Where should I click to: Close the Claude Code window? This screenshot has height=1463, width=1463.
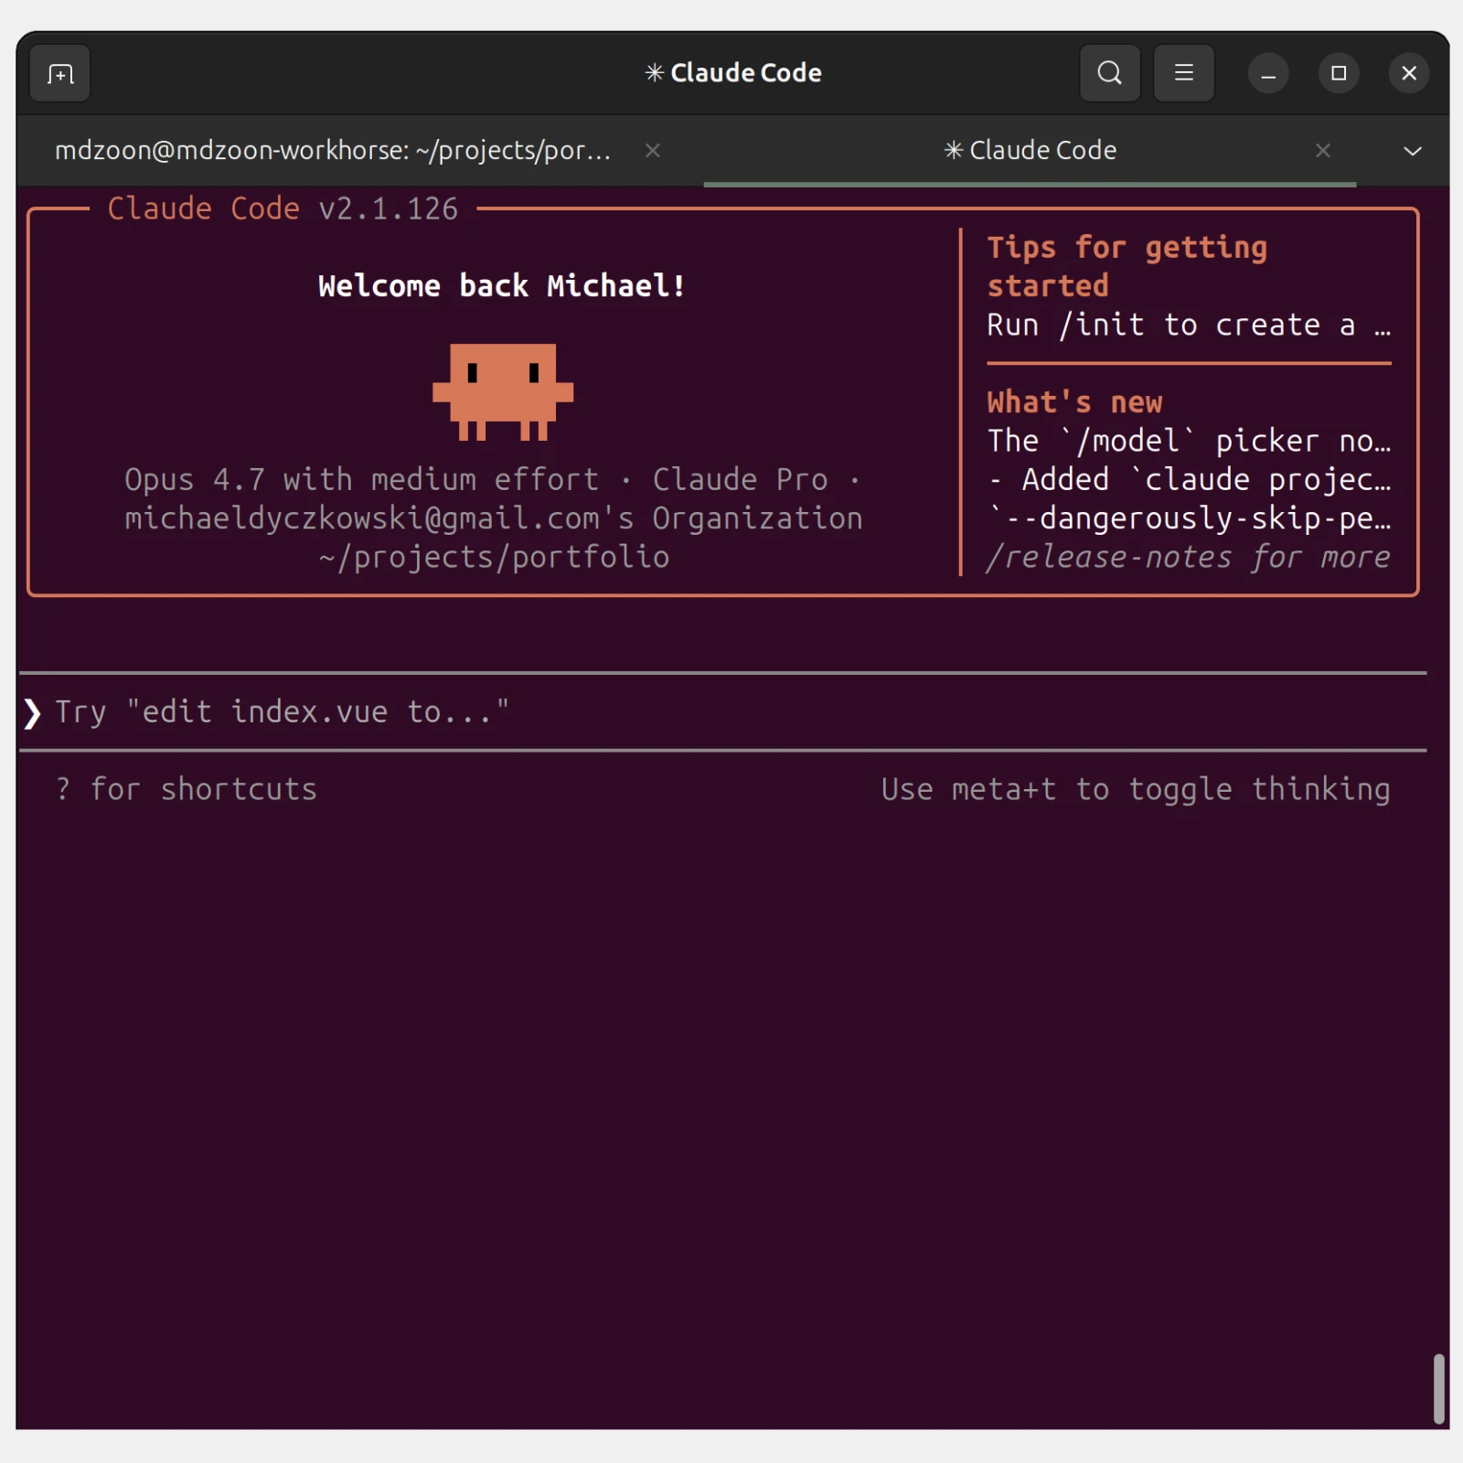[1409, 73]
